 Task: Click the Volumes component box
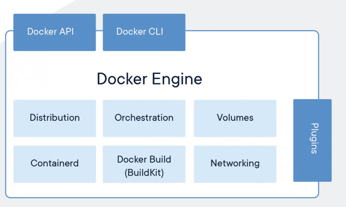pyautogui.click(x=235, y=118)
